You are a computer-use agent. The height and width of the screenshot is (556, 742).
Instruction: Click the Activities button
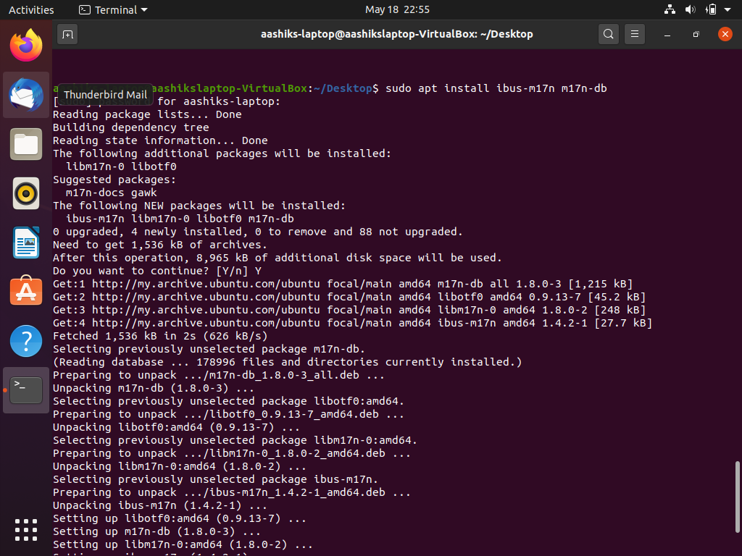point(31,9)
